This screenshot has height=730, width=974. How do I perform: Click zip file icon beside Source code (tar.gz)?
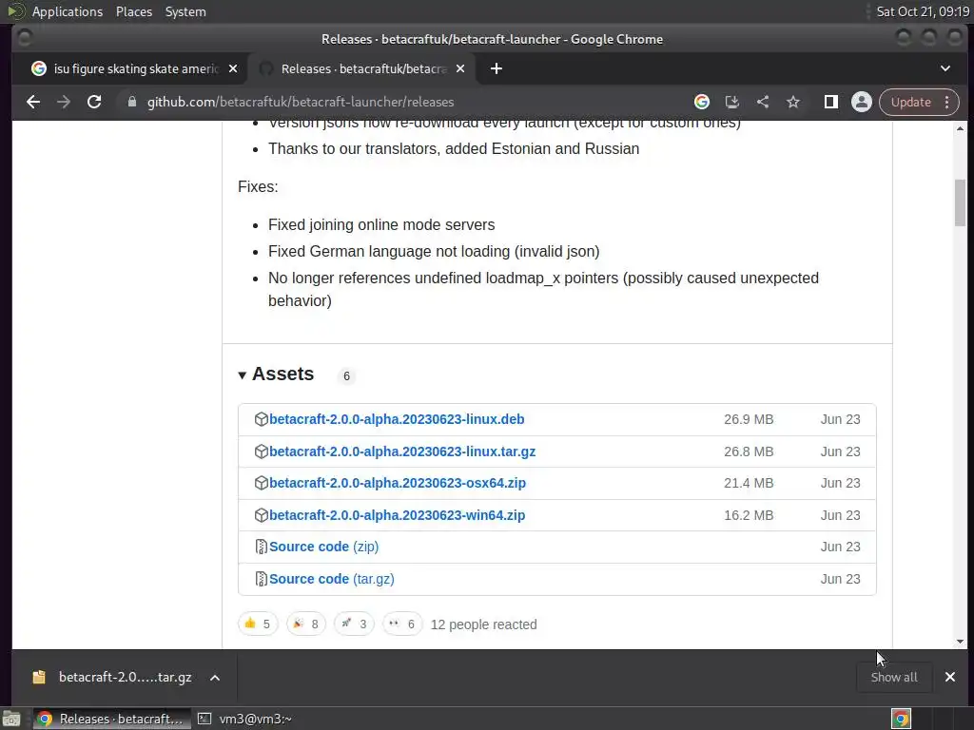click(261, 579)
